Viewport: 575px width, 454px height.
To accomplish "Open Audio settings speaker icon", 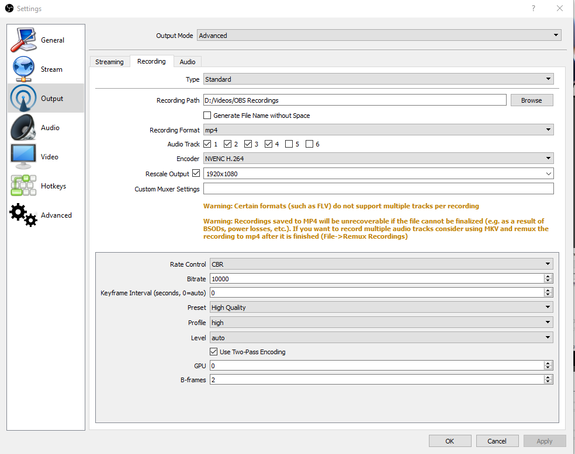I will click(23, 127).
